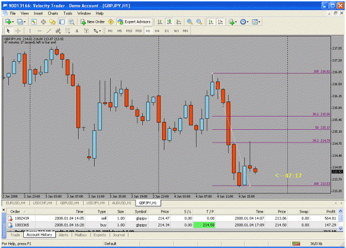Open the Journal tab in Terminal

[x=118, y=235]
